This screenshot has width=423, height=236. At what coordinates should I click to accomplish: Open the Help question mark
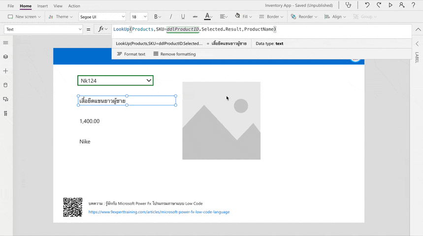tap(413, 5)
